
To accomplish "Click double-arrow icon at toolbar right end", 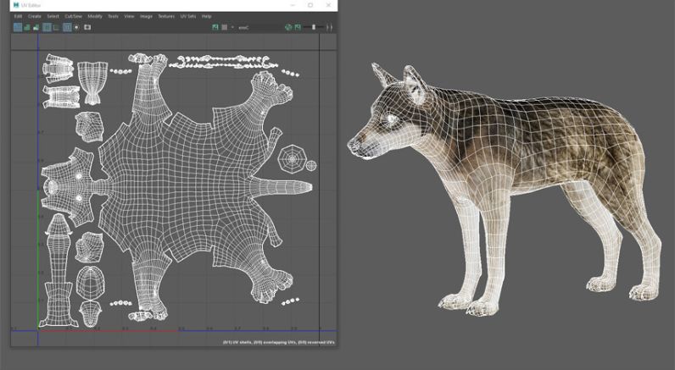I will [x=330, y=27].
